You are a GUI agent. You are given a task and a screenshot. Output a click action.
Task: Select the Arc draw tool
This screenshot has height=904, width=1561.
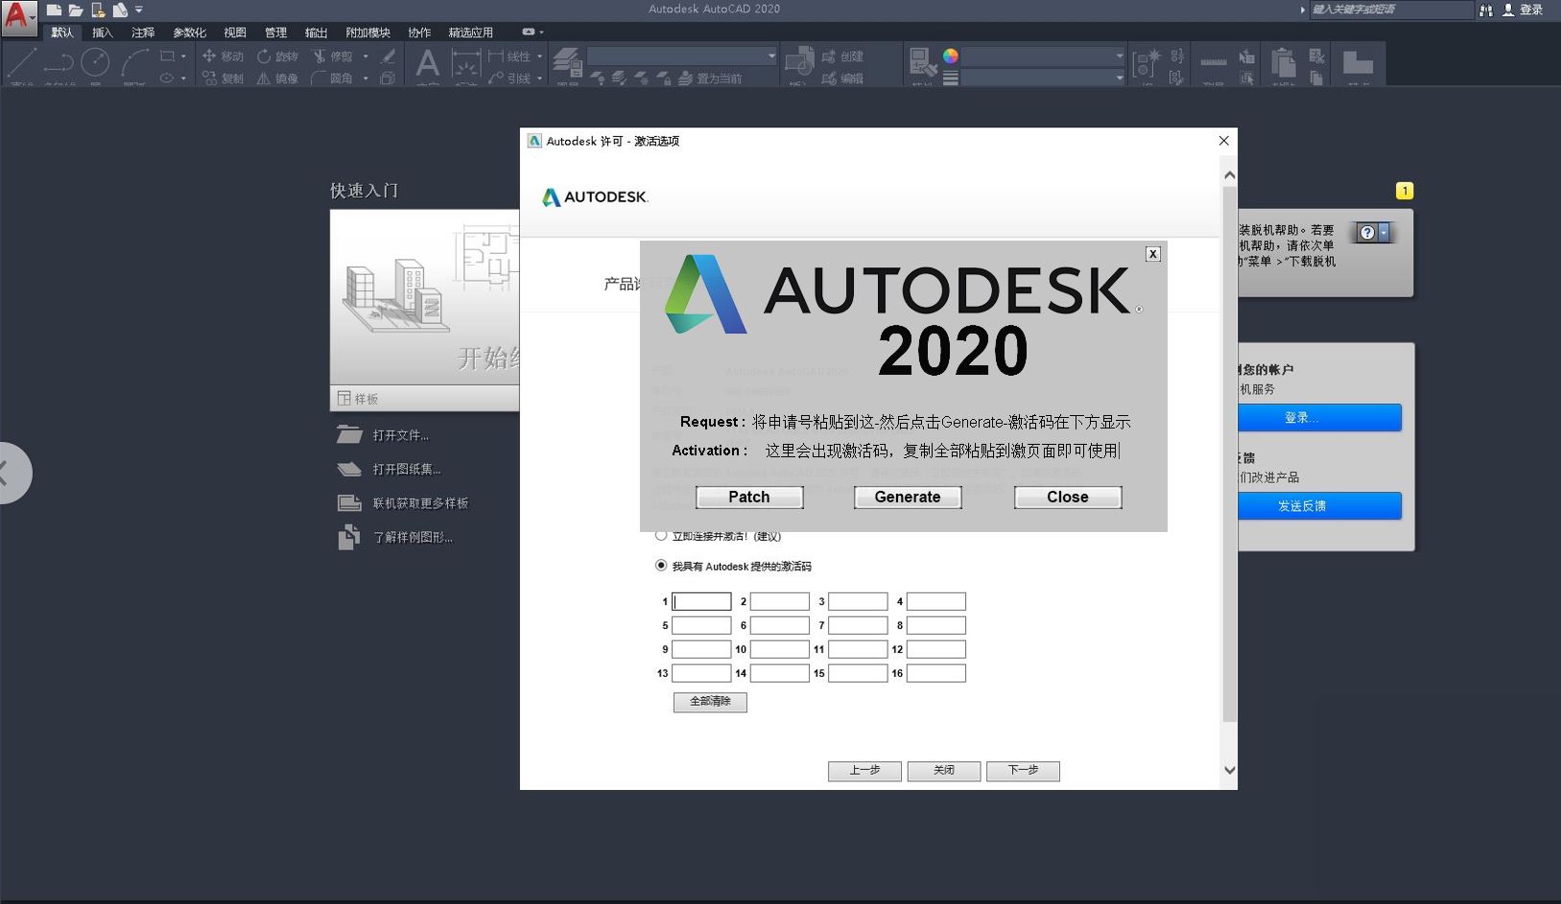coord(134,63)
